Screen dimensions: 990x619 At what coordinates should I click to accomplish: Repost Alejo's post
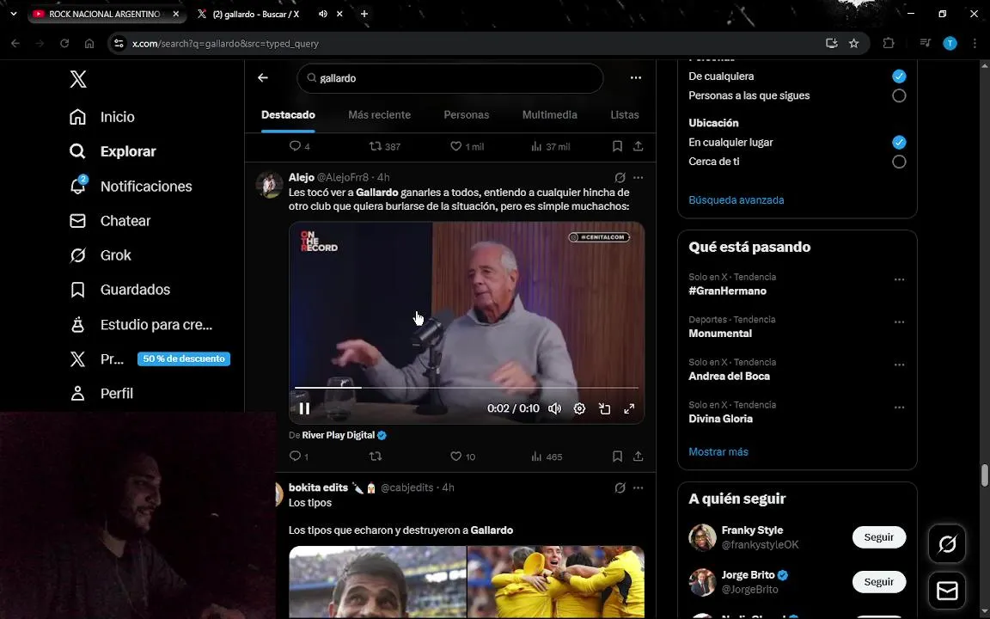coord(376,457)
